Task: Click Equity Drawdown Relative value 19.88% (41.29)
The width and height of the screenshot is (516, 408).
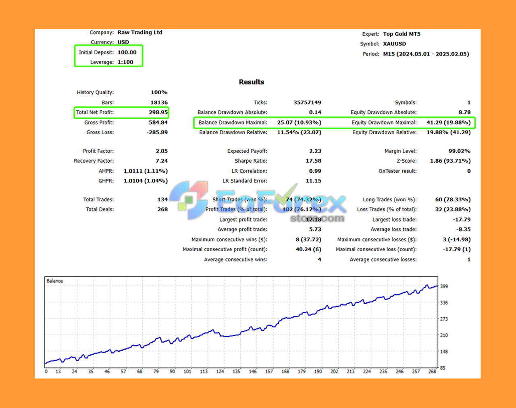Action: pos(449,132)
